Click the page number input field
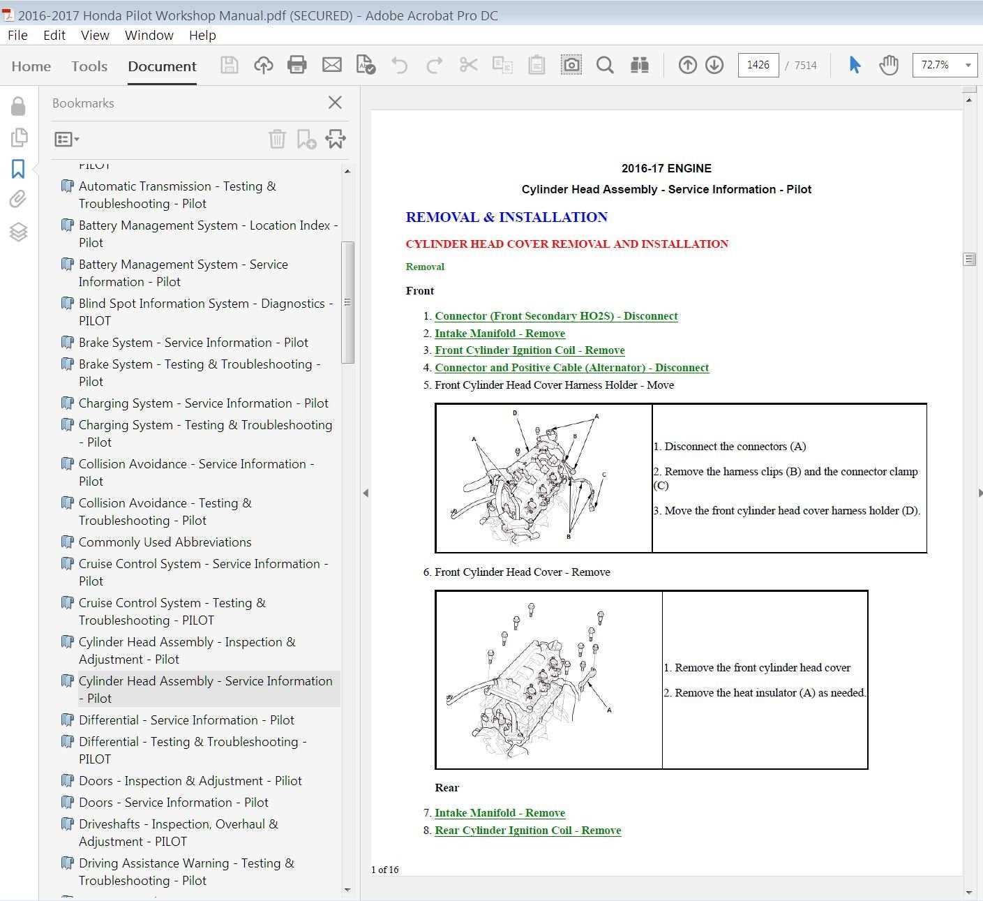 (758, 65)
